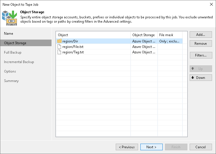Click the file icon for region/File.txt

tap(59, 46)
